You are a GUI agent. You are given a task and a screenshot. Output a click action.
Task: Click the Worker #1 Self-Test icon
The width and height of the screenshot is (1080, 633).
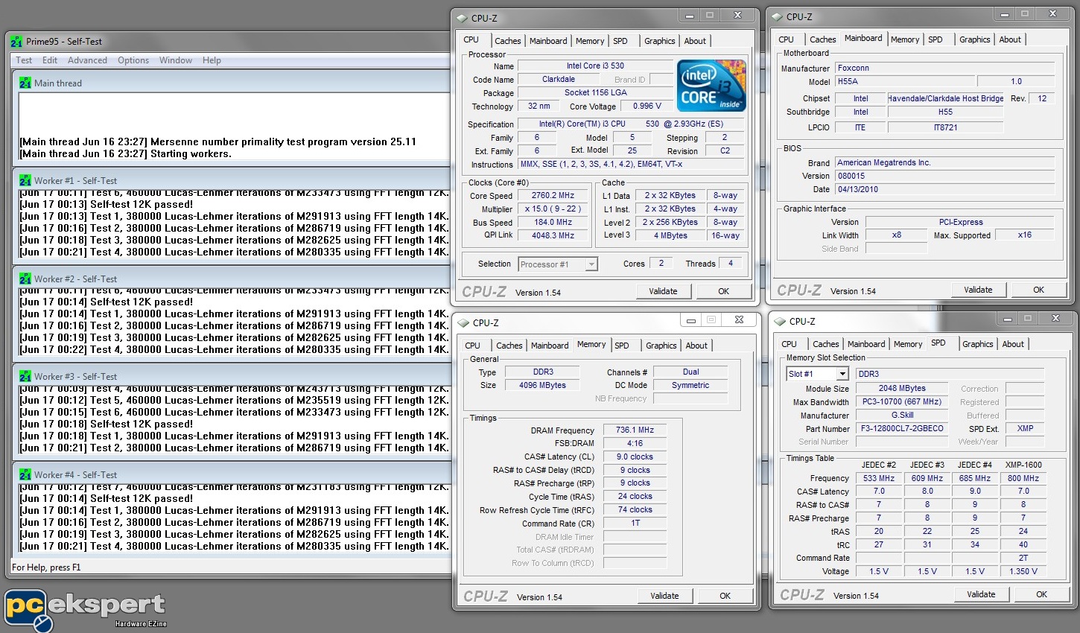[25, 181]
